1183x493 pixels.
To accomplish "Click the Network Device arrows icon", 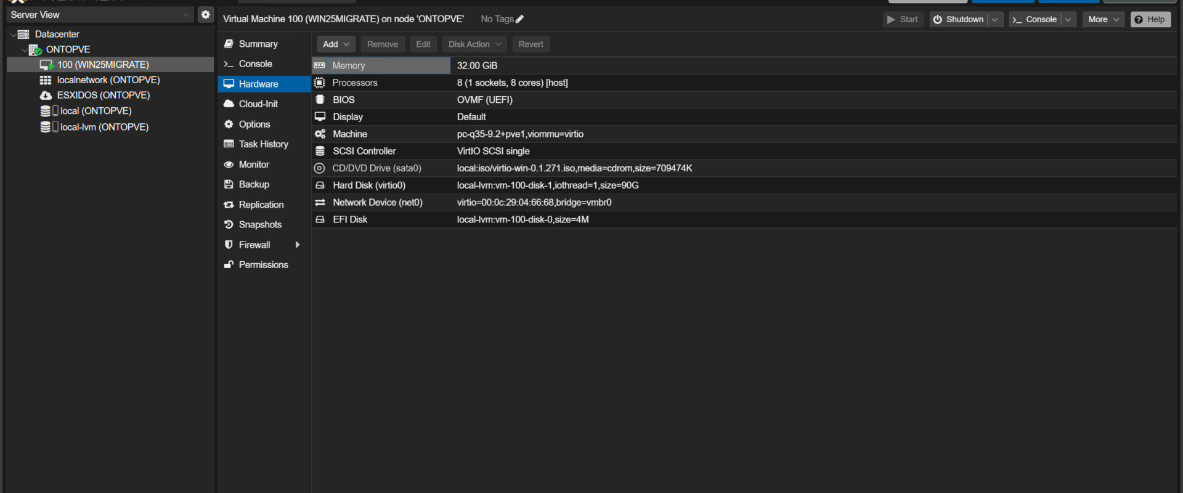I will tap(320, 203).
